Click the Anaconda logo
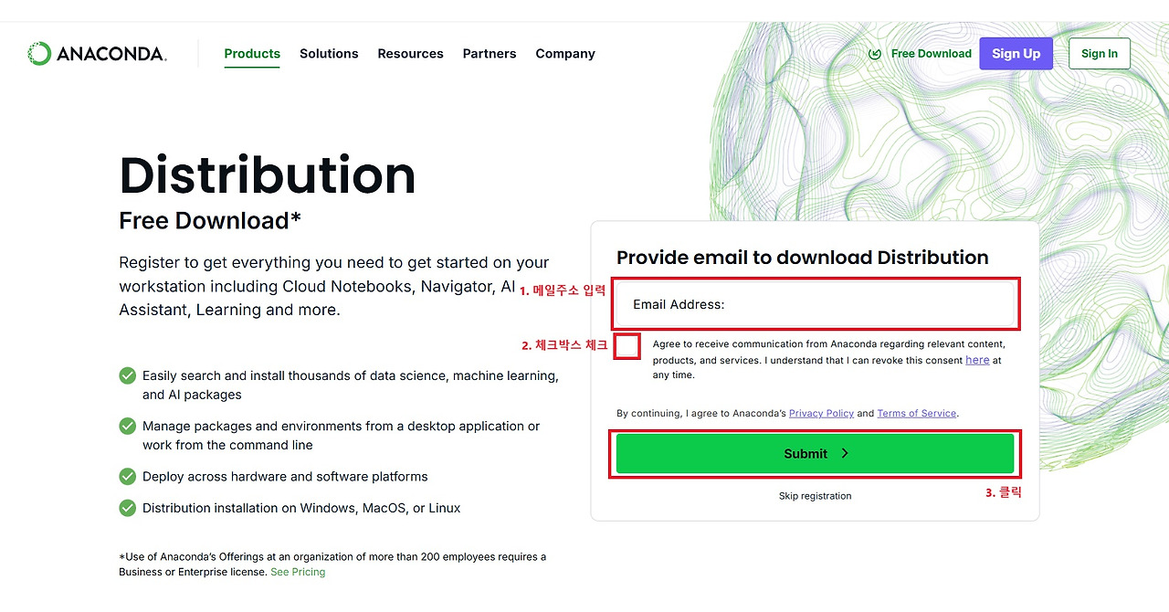1169x612 pixels. pyautogui.click(x=97, y=54)
